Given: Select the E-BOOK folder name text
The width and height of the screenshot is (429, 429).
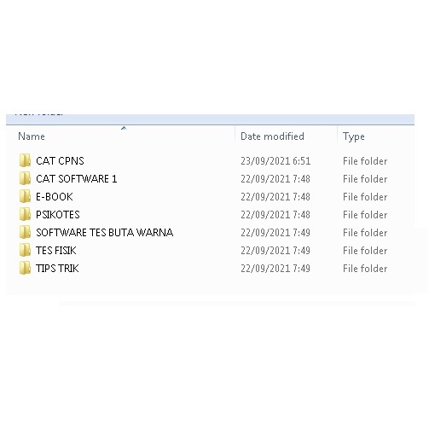Looking at the screenshot, I should [x=55, y=197].
